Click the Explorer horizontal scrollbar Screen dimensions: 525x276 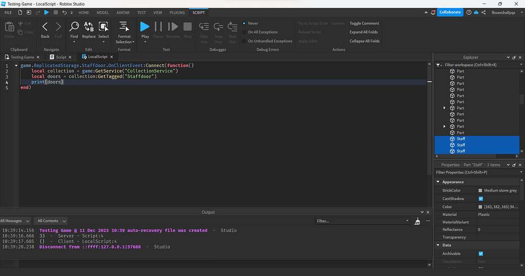467,156
